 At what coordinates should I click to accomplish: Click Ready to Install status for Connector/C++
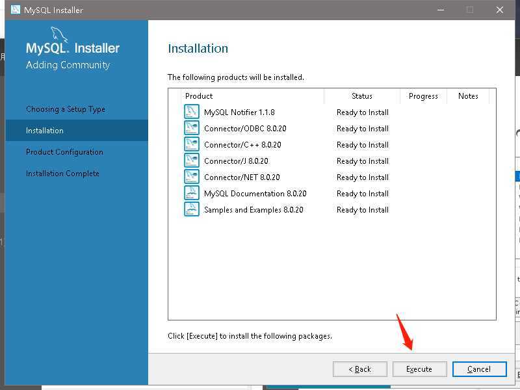pyautogui.click(x=363, y=145)
